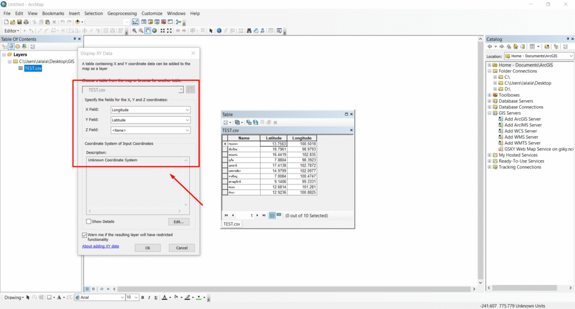This screenshot has width=575, height=309.
Task: Select the Identify info tool
Action: [x=219, y=31]
